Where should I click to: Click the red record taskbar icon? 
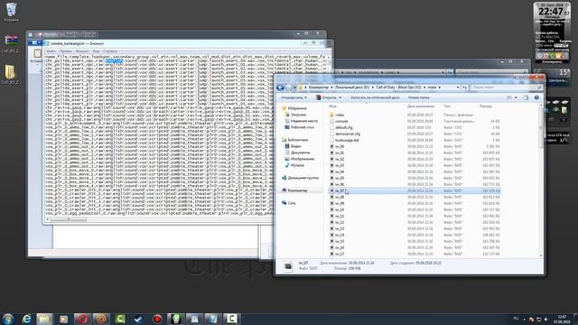coord(157,319)
